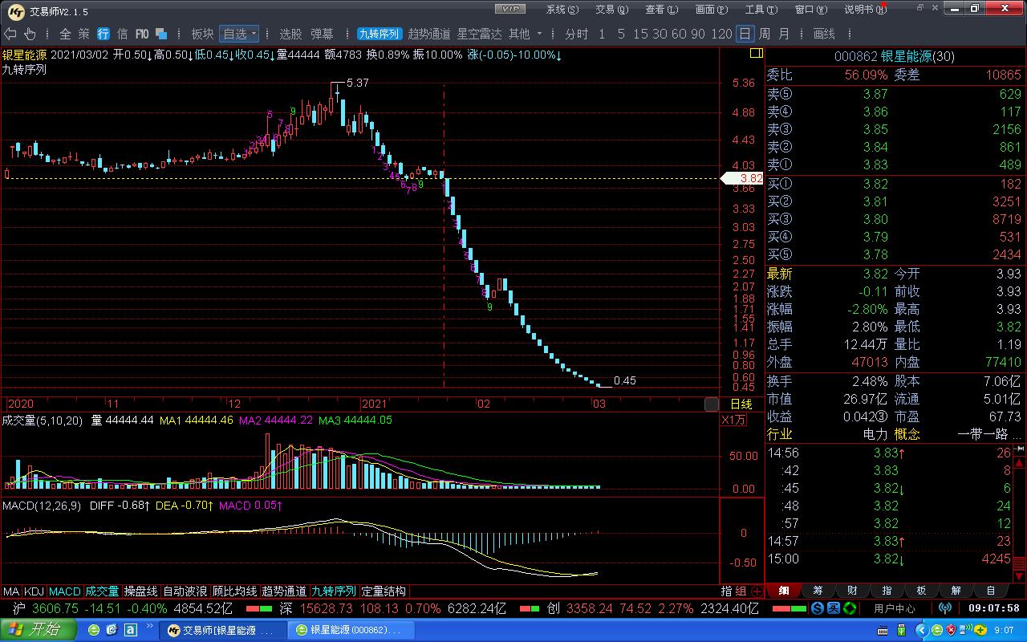Click the highlighted 行 quotes icon
The image size is (1027, 642).
click(x=104, y=34)
